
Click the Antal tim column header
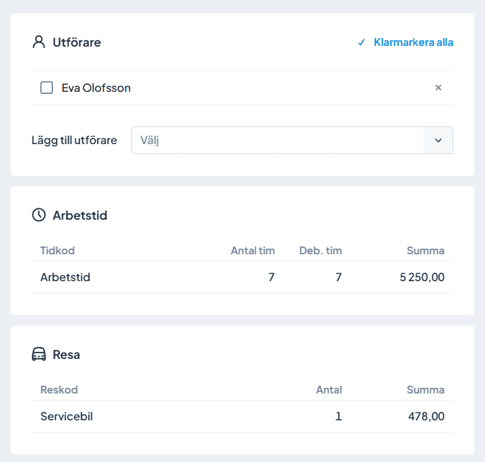point(252,251)
